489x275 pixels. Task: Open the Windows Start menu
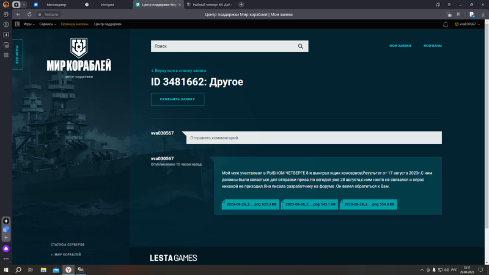6,269
